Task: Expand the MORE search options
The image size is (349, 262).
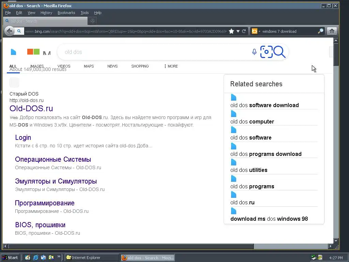Action: [171, 66]
